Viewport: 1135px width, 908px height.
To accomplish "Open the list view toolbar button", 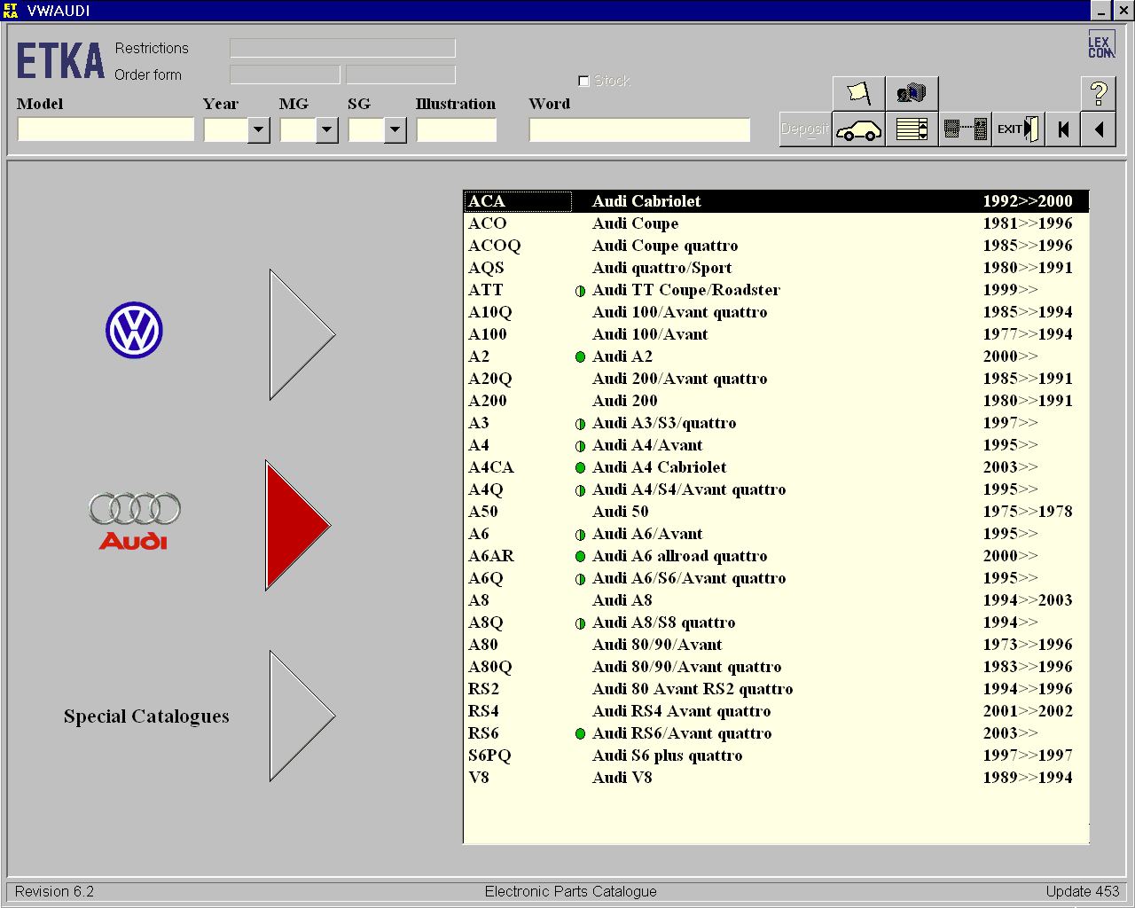I will click(x=912, y=129).
